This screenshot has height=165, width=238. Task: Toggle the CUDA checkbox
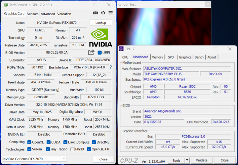[x=49, y=142]
